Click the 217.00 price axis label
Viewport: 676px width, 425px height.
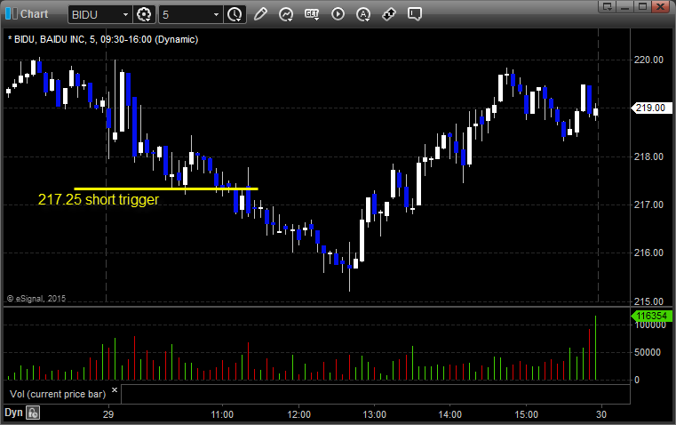point(648,204)
